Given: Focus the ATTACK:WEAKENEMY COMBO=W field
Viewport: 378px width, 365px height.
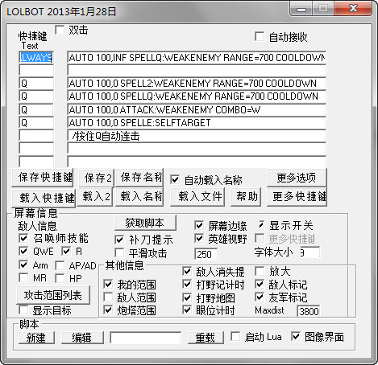Looking at the screenshot, I should [x=197, y=109].
